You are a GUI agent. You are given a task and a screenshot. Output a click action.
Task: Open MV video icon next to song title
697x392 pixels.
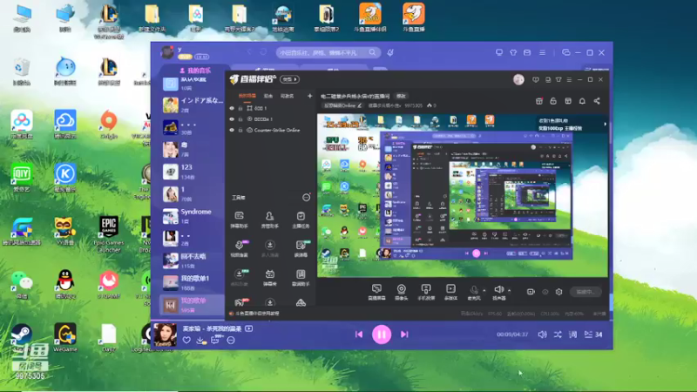(x=249, y=328)
